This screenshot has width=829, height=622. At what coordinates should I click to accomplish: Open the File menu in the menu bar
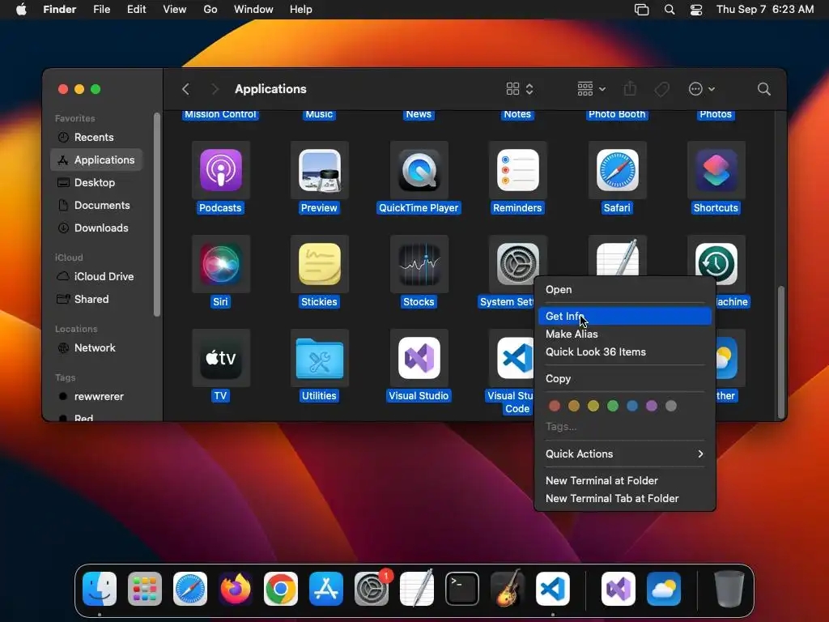(x=101, y=10)
